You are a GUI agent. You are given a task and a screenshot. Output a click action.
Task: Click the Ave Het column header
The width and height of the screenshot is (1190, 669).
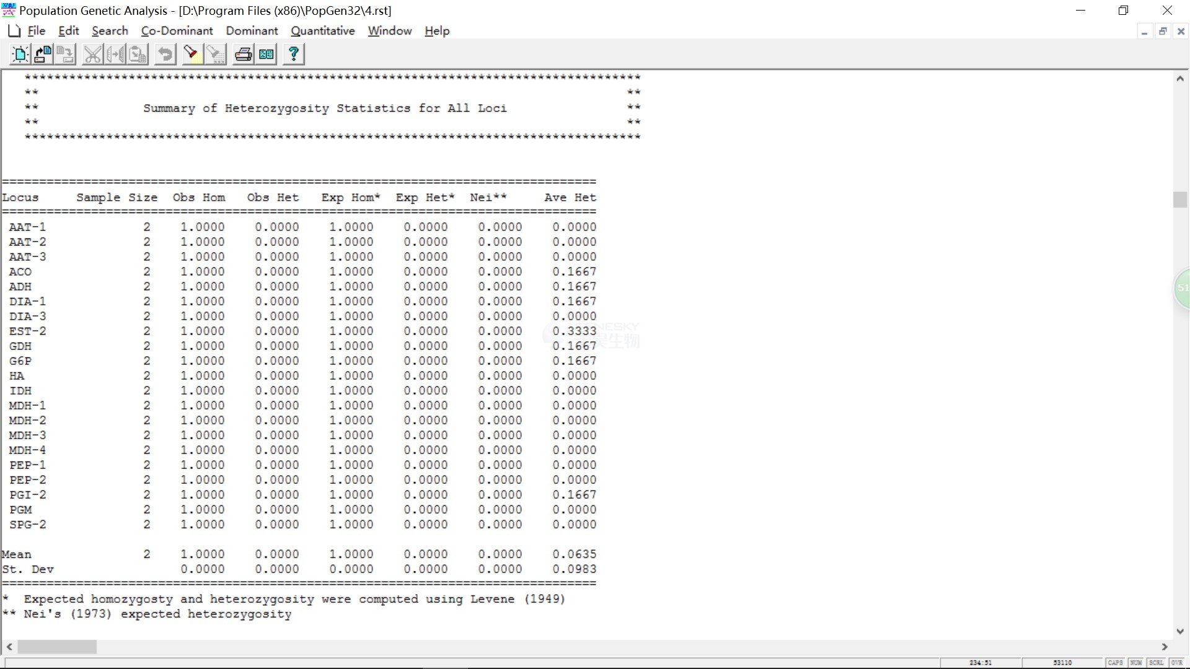(x=571, y=198)
